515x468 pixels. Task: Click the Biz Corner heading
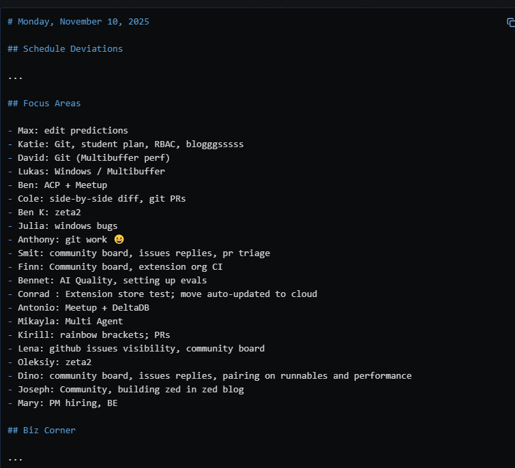point(42,431)
